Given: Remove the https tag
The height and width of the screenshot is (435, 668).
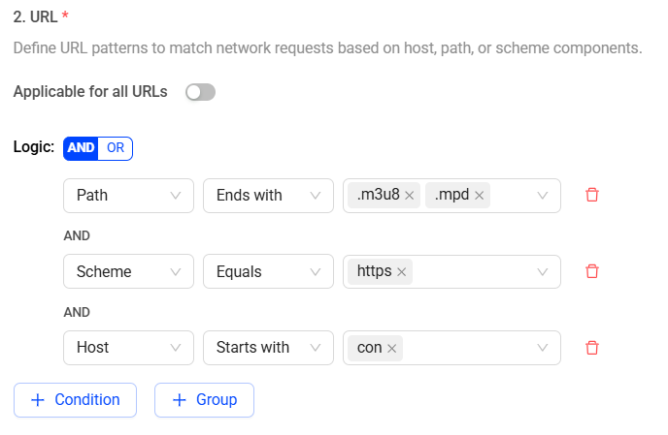Looking at the screenshot, I should click(402, 272).
